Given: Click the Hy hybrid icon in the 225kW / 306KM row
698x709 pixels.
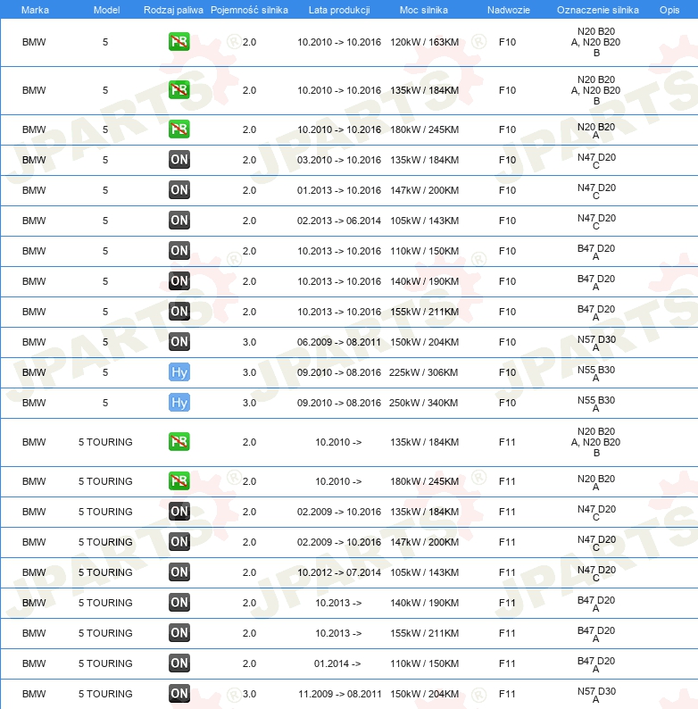Looking at the screenshot, I should point(179,372).
